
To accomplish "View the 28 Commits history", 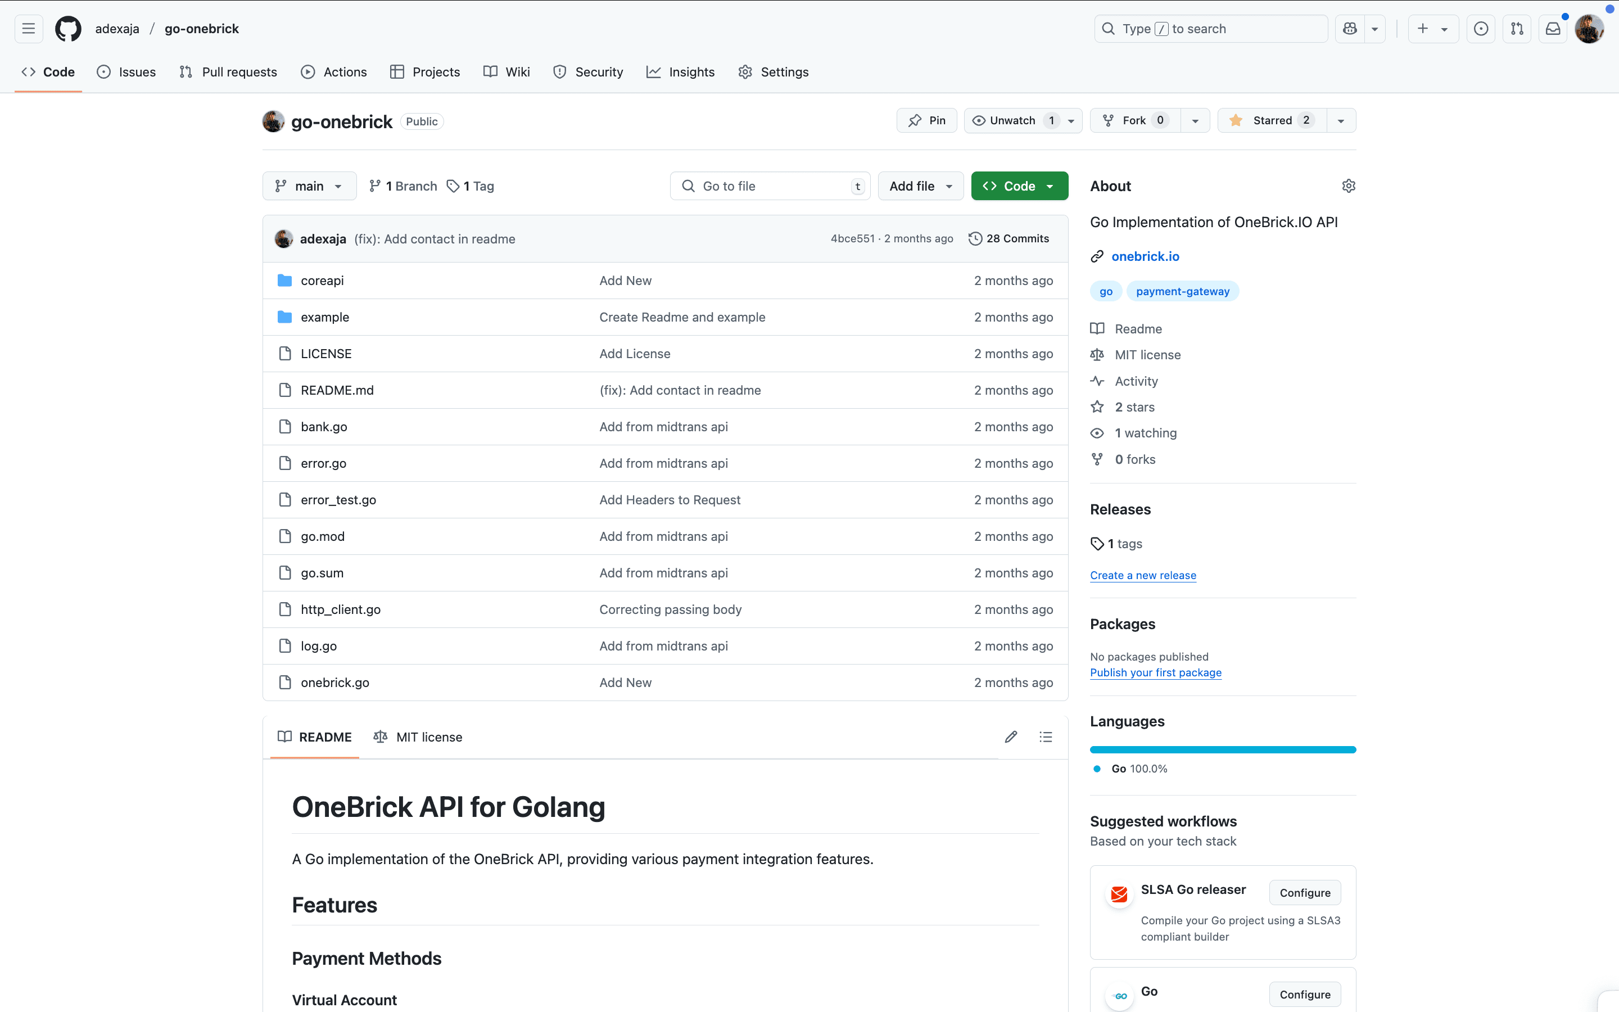I will (1009, 238).
